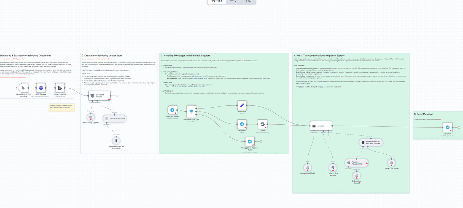Screen dimensions: 463x208
Task: Select the Default Data Loader node
Action: (114, 119)
